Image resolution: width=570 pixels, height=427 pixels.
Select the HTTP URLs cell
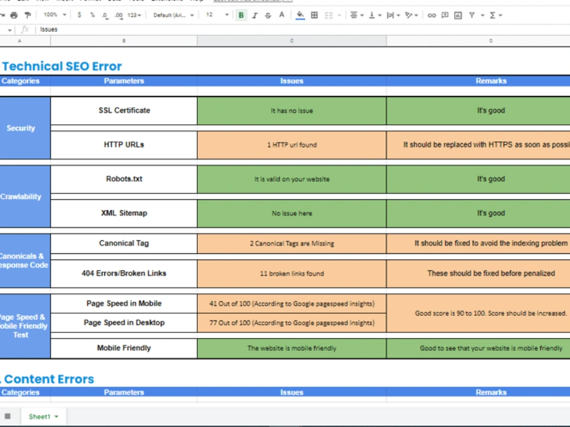tap(124, 145)
